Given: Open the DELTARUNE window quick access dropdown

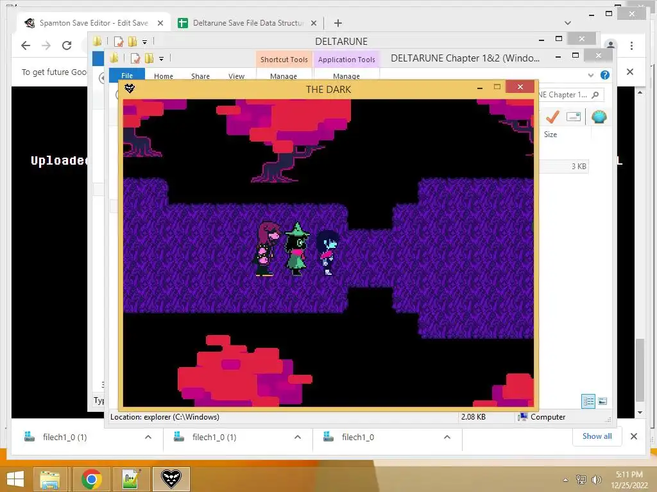Looking at the screenshot, I should pyautogui.click(x=144, y=42).
